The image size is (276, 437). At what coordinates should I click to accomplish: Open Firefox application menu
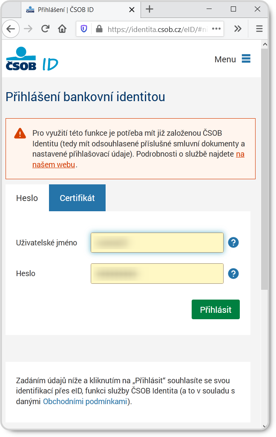tap(259, 29)
